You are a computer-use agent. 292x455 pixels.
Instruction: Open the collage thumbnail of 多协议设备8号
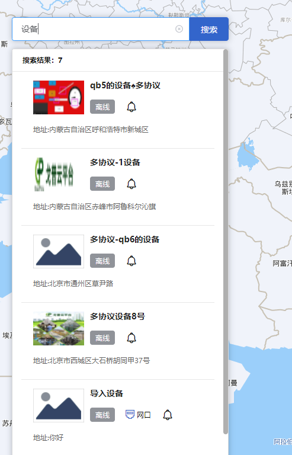(59, 328)
